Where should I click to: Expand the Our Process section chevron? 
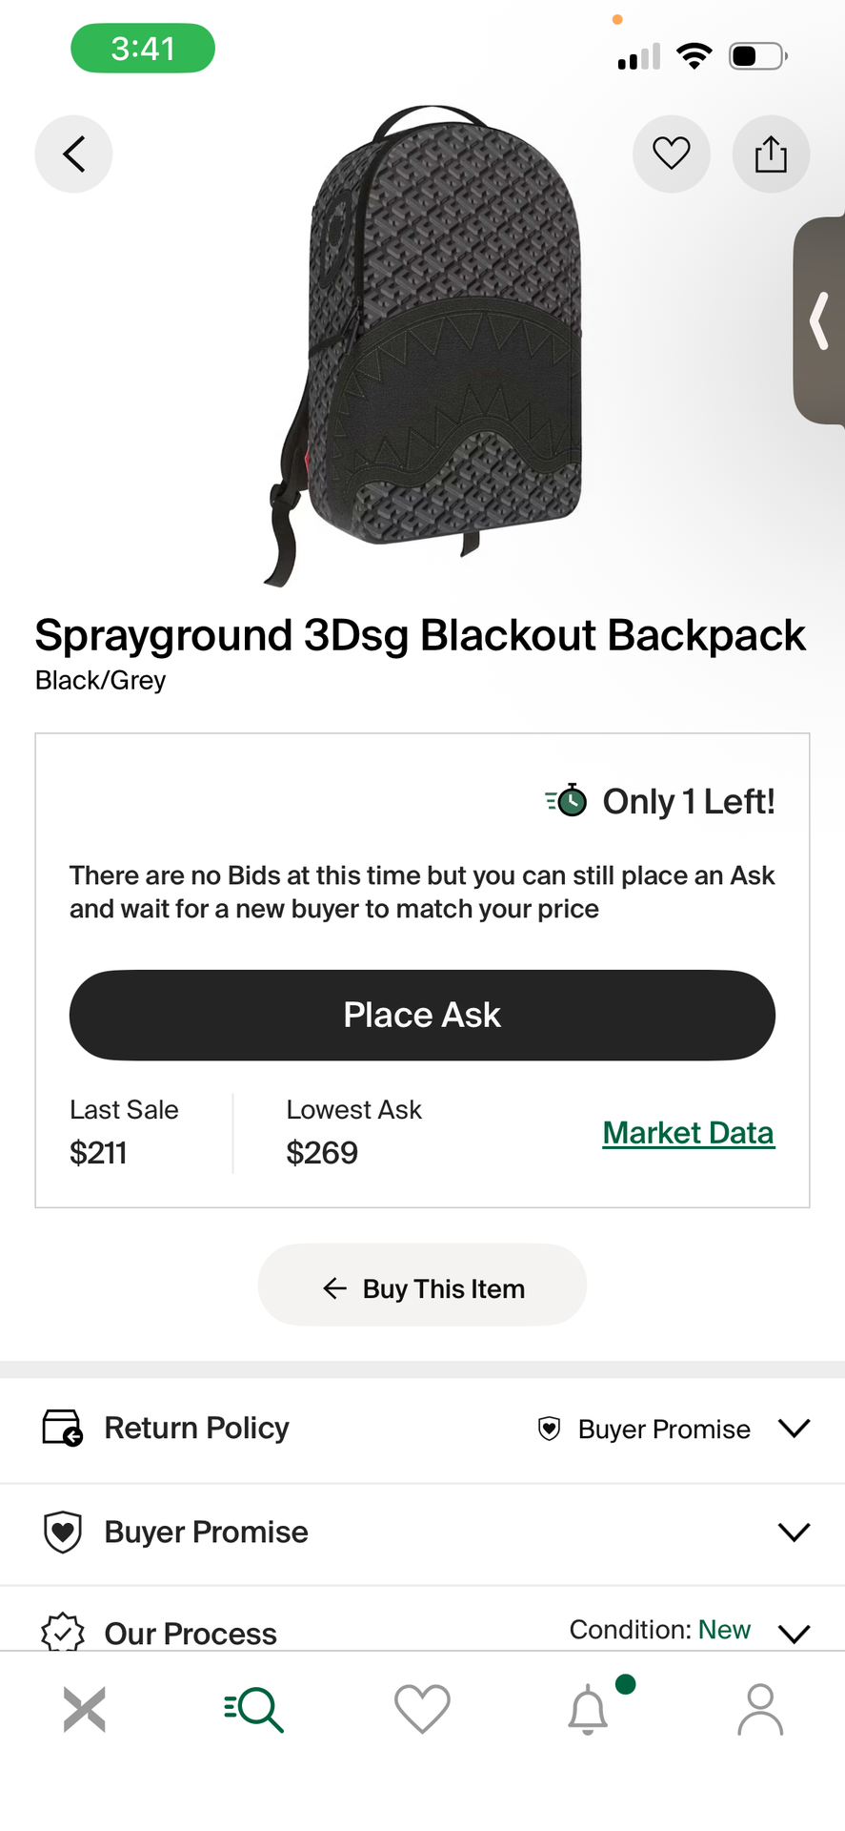click(794, 1633)
